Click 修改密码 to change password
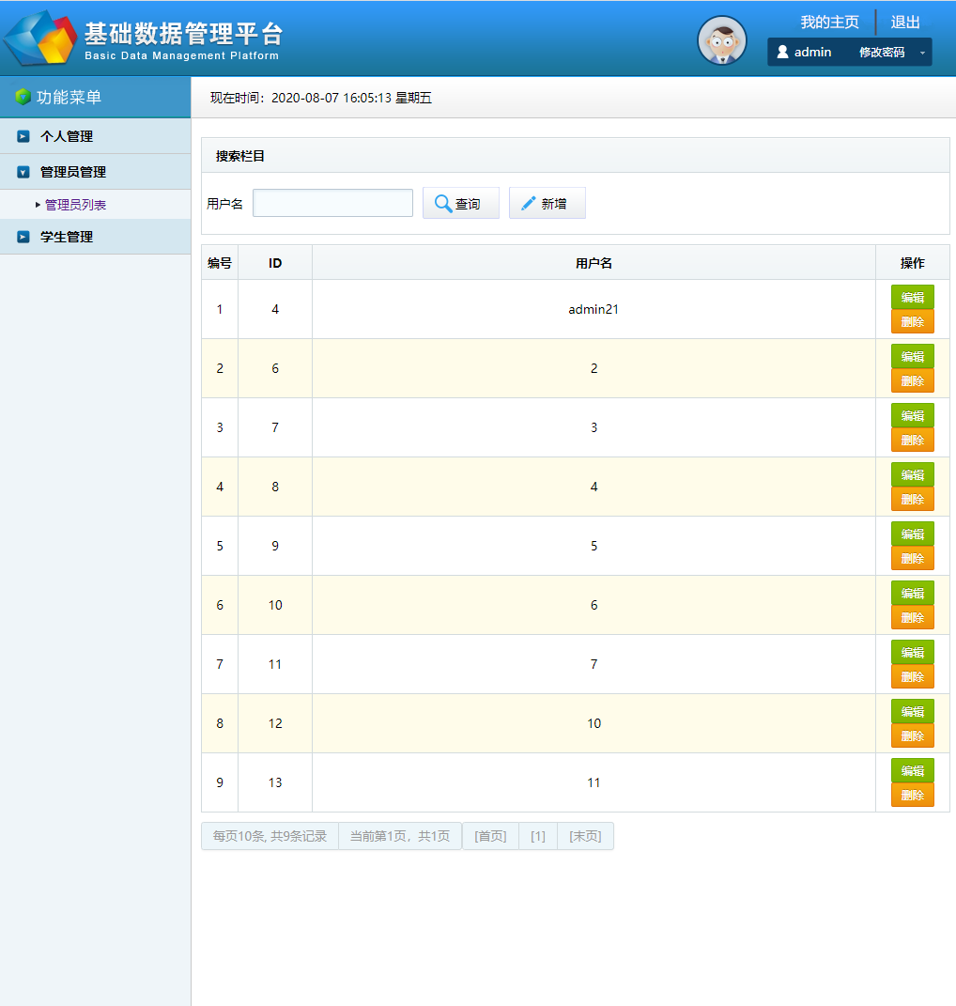 click(882, 52)
